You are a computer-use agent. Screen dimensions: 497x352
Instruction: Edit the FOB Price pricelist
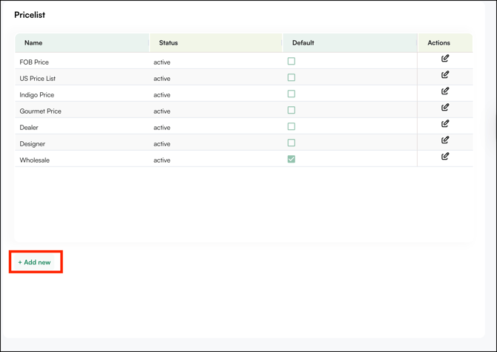click(445, 59)
